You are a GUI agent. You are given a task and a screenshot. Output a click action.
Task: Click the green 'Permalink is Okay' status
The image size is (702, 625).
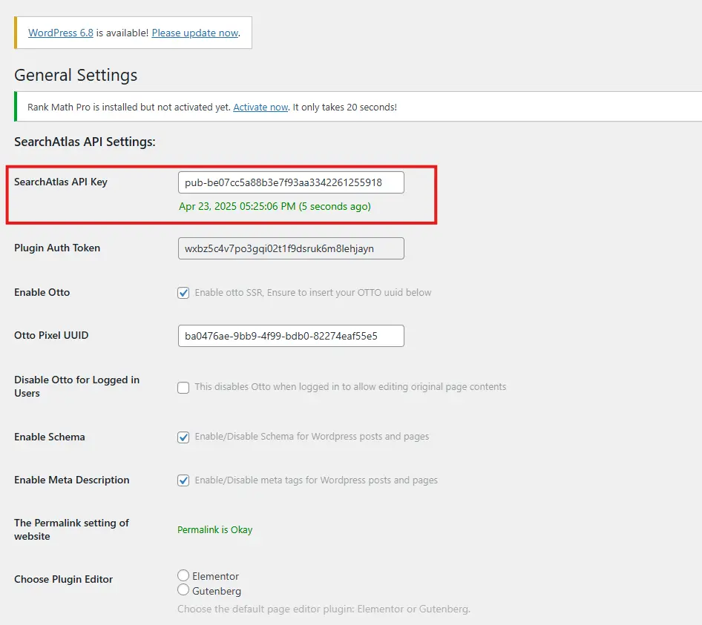pyautogui.click(x=215, y=530)
